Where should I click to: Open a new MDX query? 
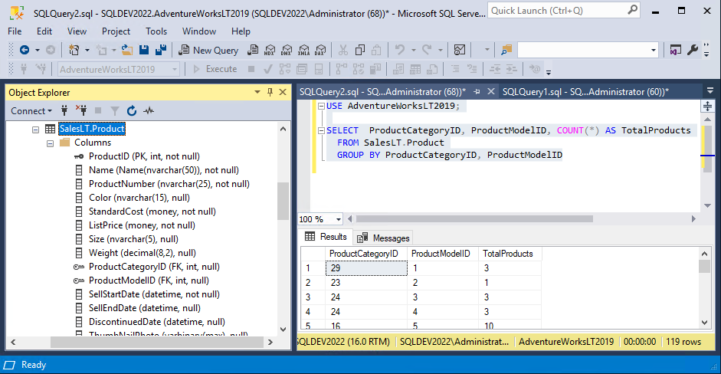[270, 50]
